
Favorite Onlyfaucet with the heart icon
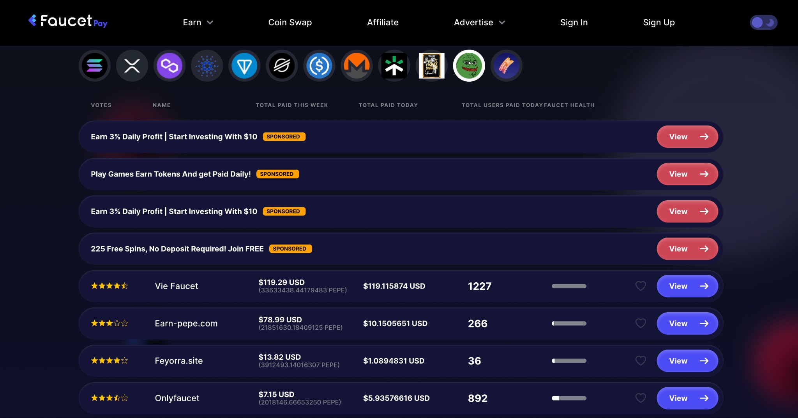pyautogui.click(x=641, y=398)
